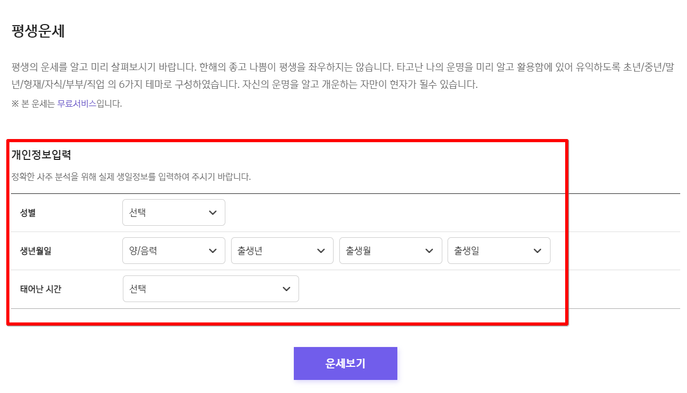
Task: Click the chevron on the birth time selector
Action: click(x=285, y=288)
